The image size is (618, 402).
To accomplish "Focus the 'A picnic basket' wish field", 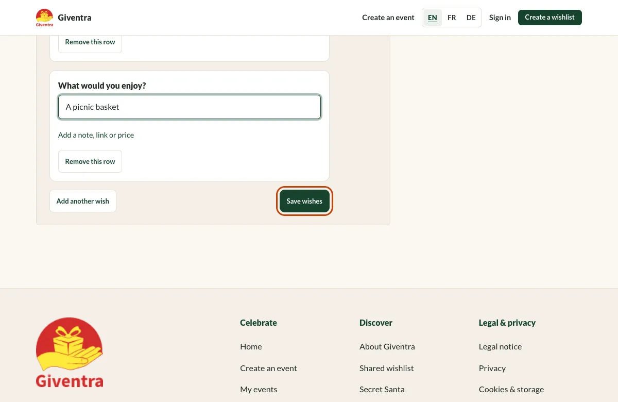I will click(190, 107).
